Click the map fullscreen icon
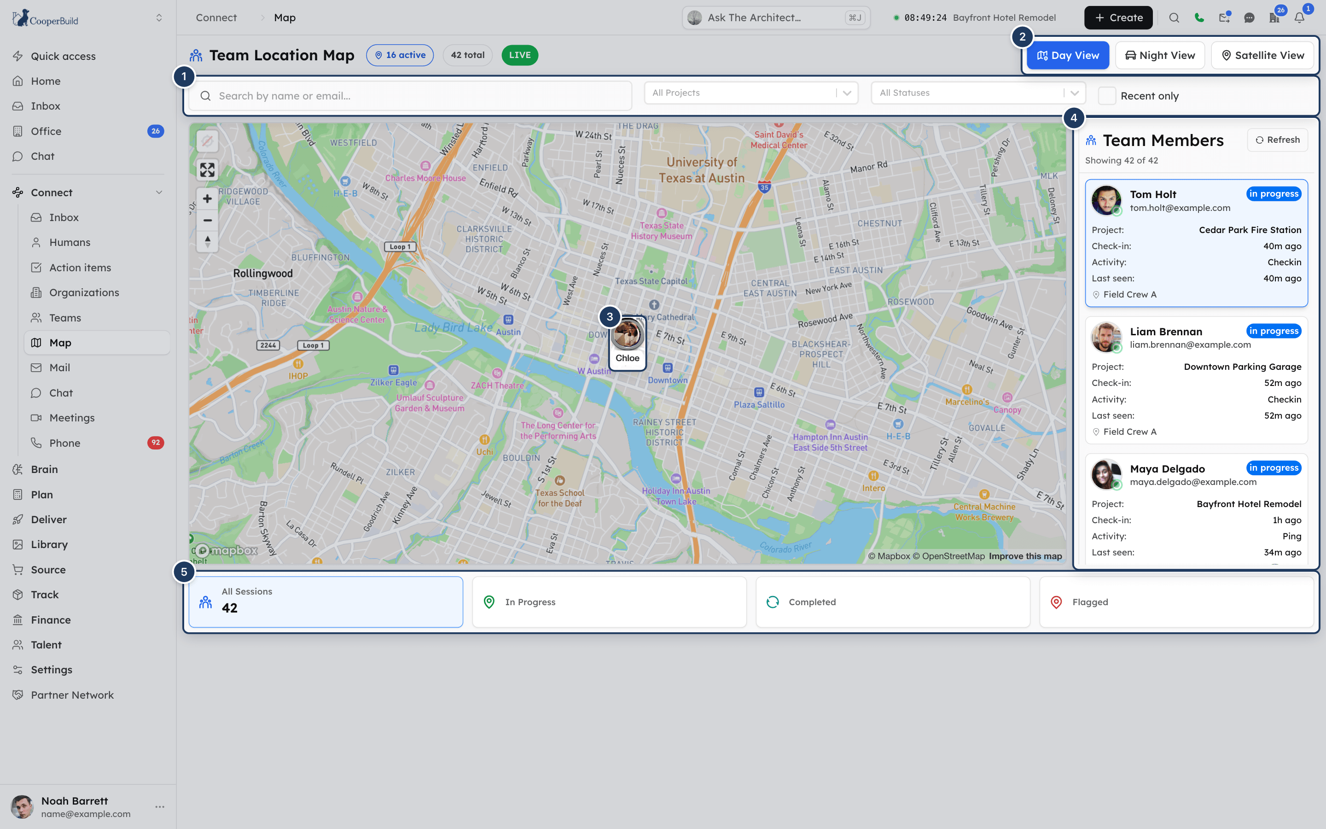The width and height of the screenshot is (1326, 829). (x=207, y=170)
